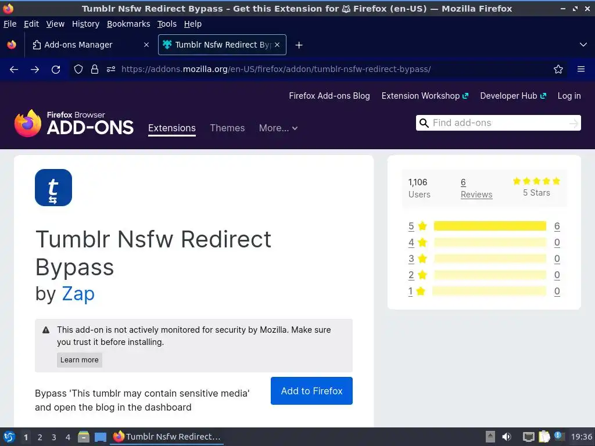This screenshot has height=446, width=595.
Task: Switch to workspace 2 in taskbar
Action: coord(40,437)
